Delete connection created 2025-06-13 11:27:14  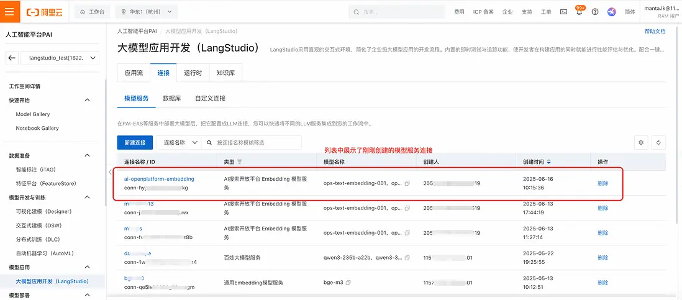603,233
